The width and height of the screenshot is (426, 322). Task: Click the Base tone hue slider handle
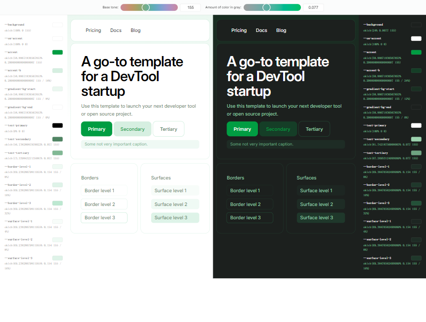(146, 7)
